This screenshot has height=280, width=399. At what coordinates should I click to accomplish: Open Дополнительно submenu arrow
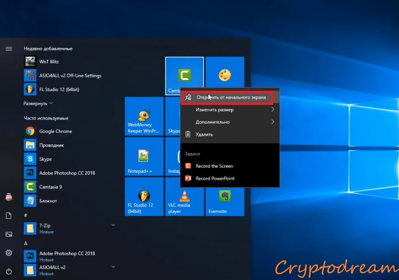click(x=273, y=122)
